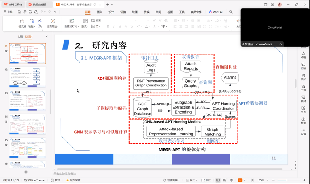Click the zoom slider in status bar

(287, 180)
